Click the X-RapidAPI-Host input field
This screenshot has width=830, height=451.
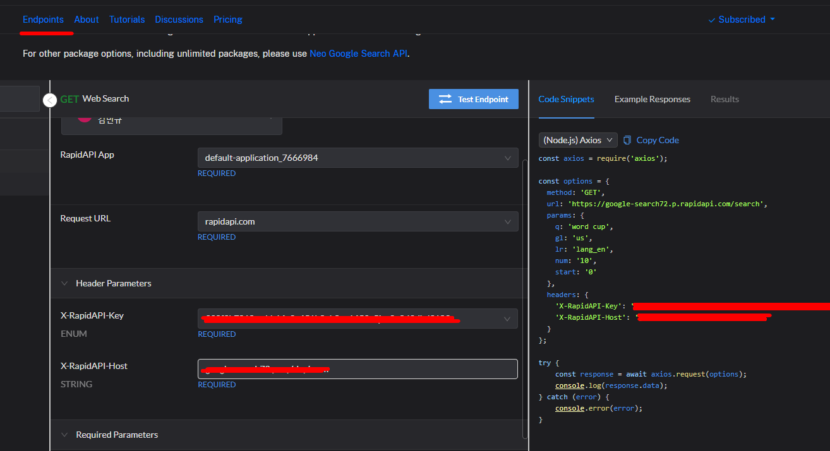[x=358, y=369]
